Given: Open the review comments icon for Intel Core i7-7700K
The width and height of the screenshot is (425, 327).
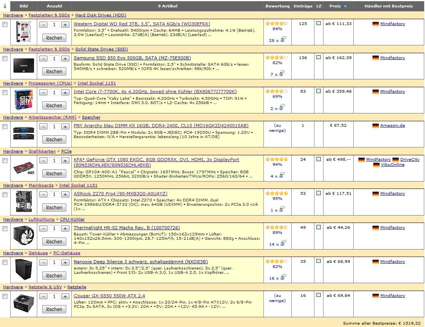Looking at the screenshot, I should point(282,108).
